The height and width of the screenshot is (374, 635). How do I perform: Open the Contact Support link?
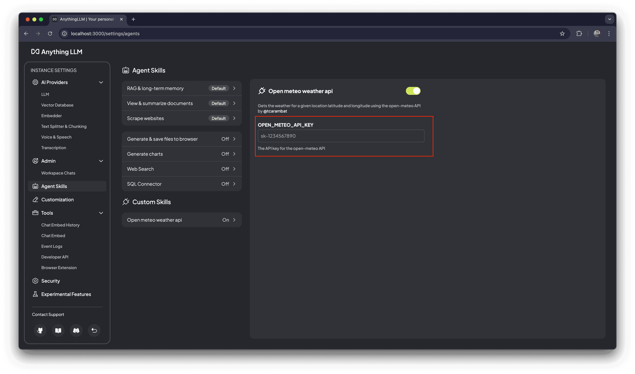[48, 314]
